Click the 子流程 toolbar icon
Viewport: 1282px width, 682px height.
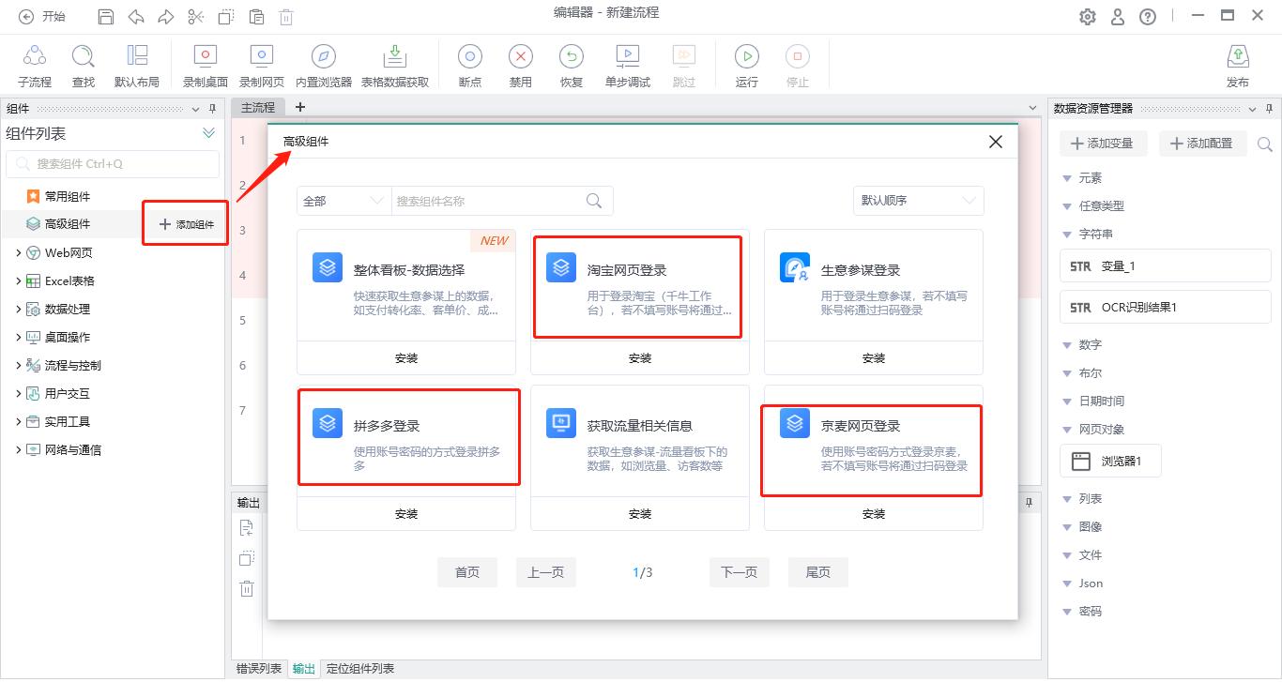35,56
